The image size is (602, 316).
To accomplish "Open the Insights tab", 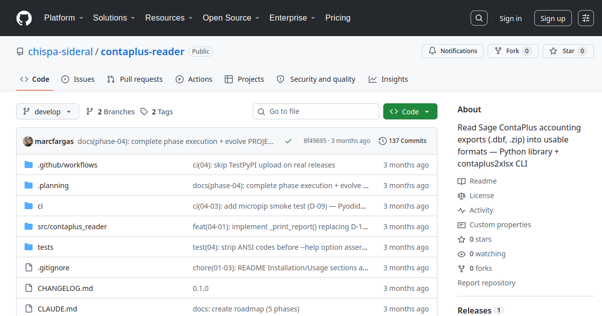I will (x=388, y=79).
